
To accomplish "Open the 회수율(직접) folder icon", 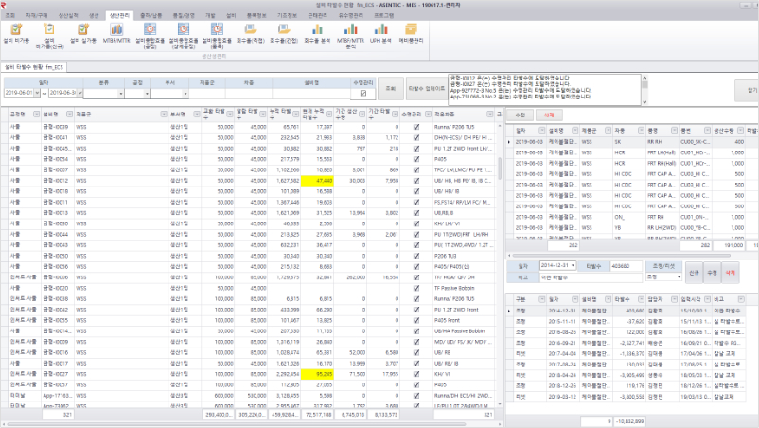I will pos(250,30).
